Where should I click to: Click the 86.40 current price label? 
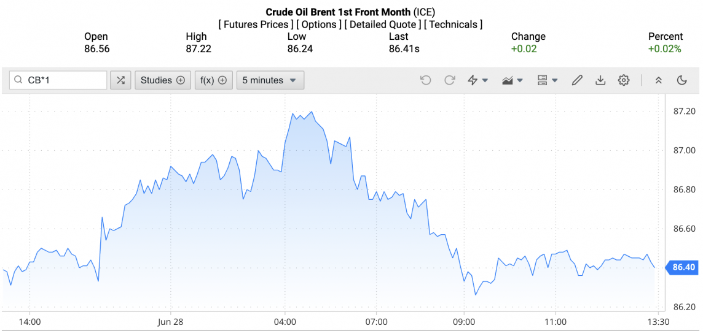pos(683,267)
